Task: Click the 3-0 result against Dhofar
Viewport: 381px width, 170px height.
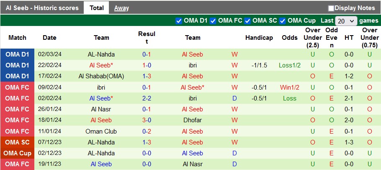Action: tap(147, 120)
